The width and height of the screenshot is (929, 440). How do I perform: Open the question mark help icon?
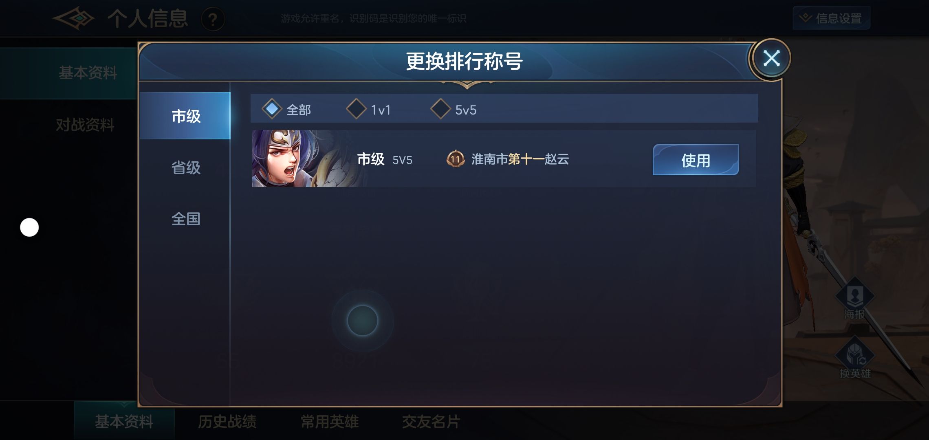tap(213, 19)
